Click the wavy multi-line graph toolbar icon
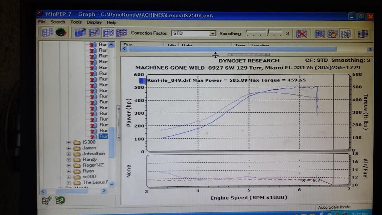This screenshot has width=382, height=215. (x=121, y=33)
